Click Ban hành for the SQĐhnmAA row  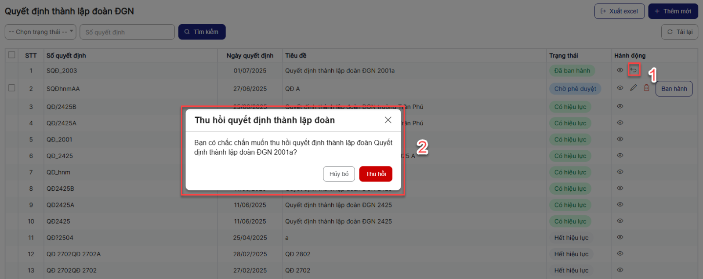tap(674, 89)
